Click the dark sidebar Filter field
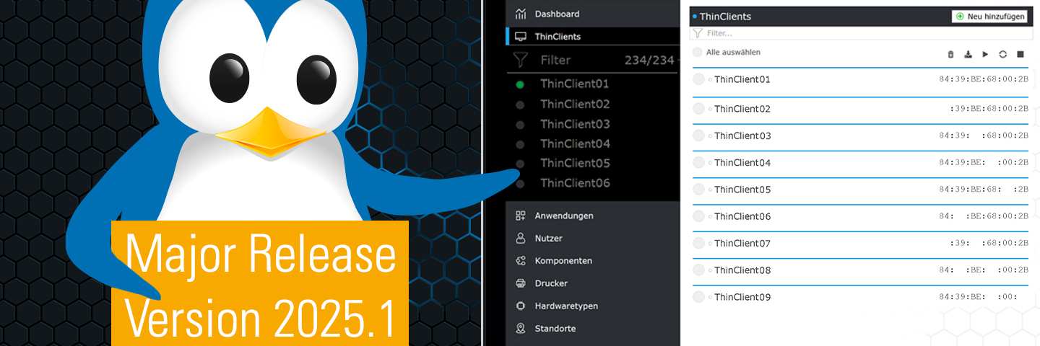This screenshot has height=346, width=1040. coord(594,60)
